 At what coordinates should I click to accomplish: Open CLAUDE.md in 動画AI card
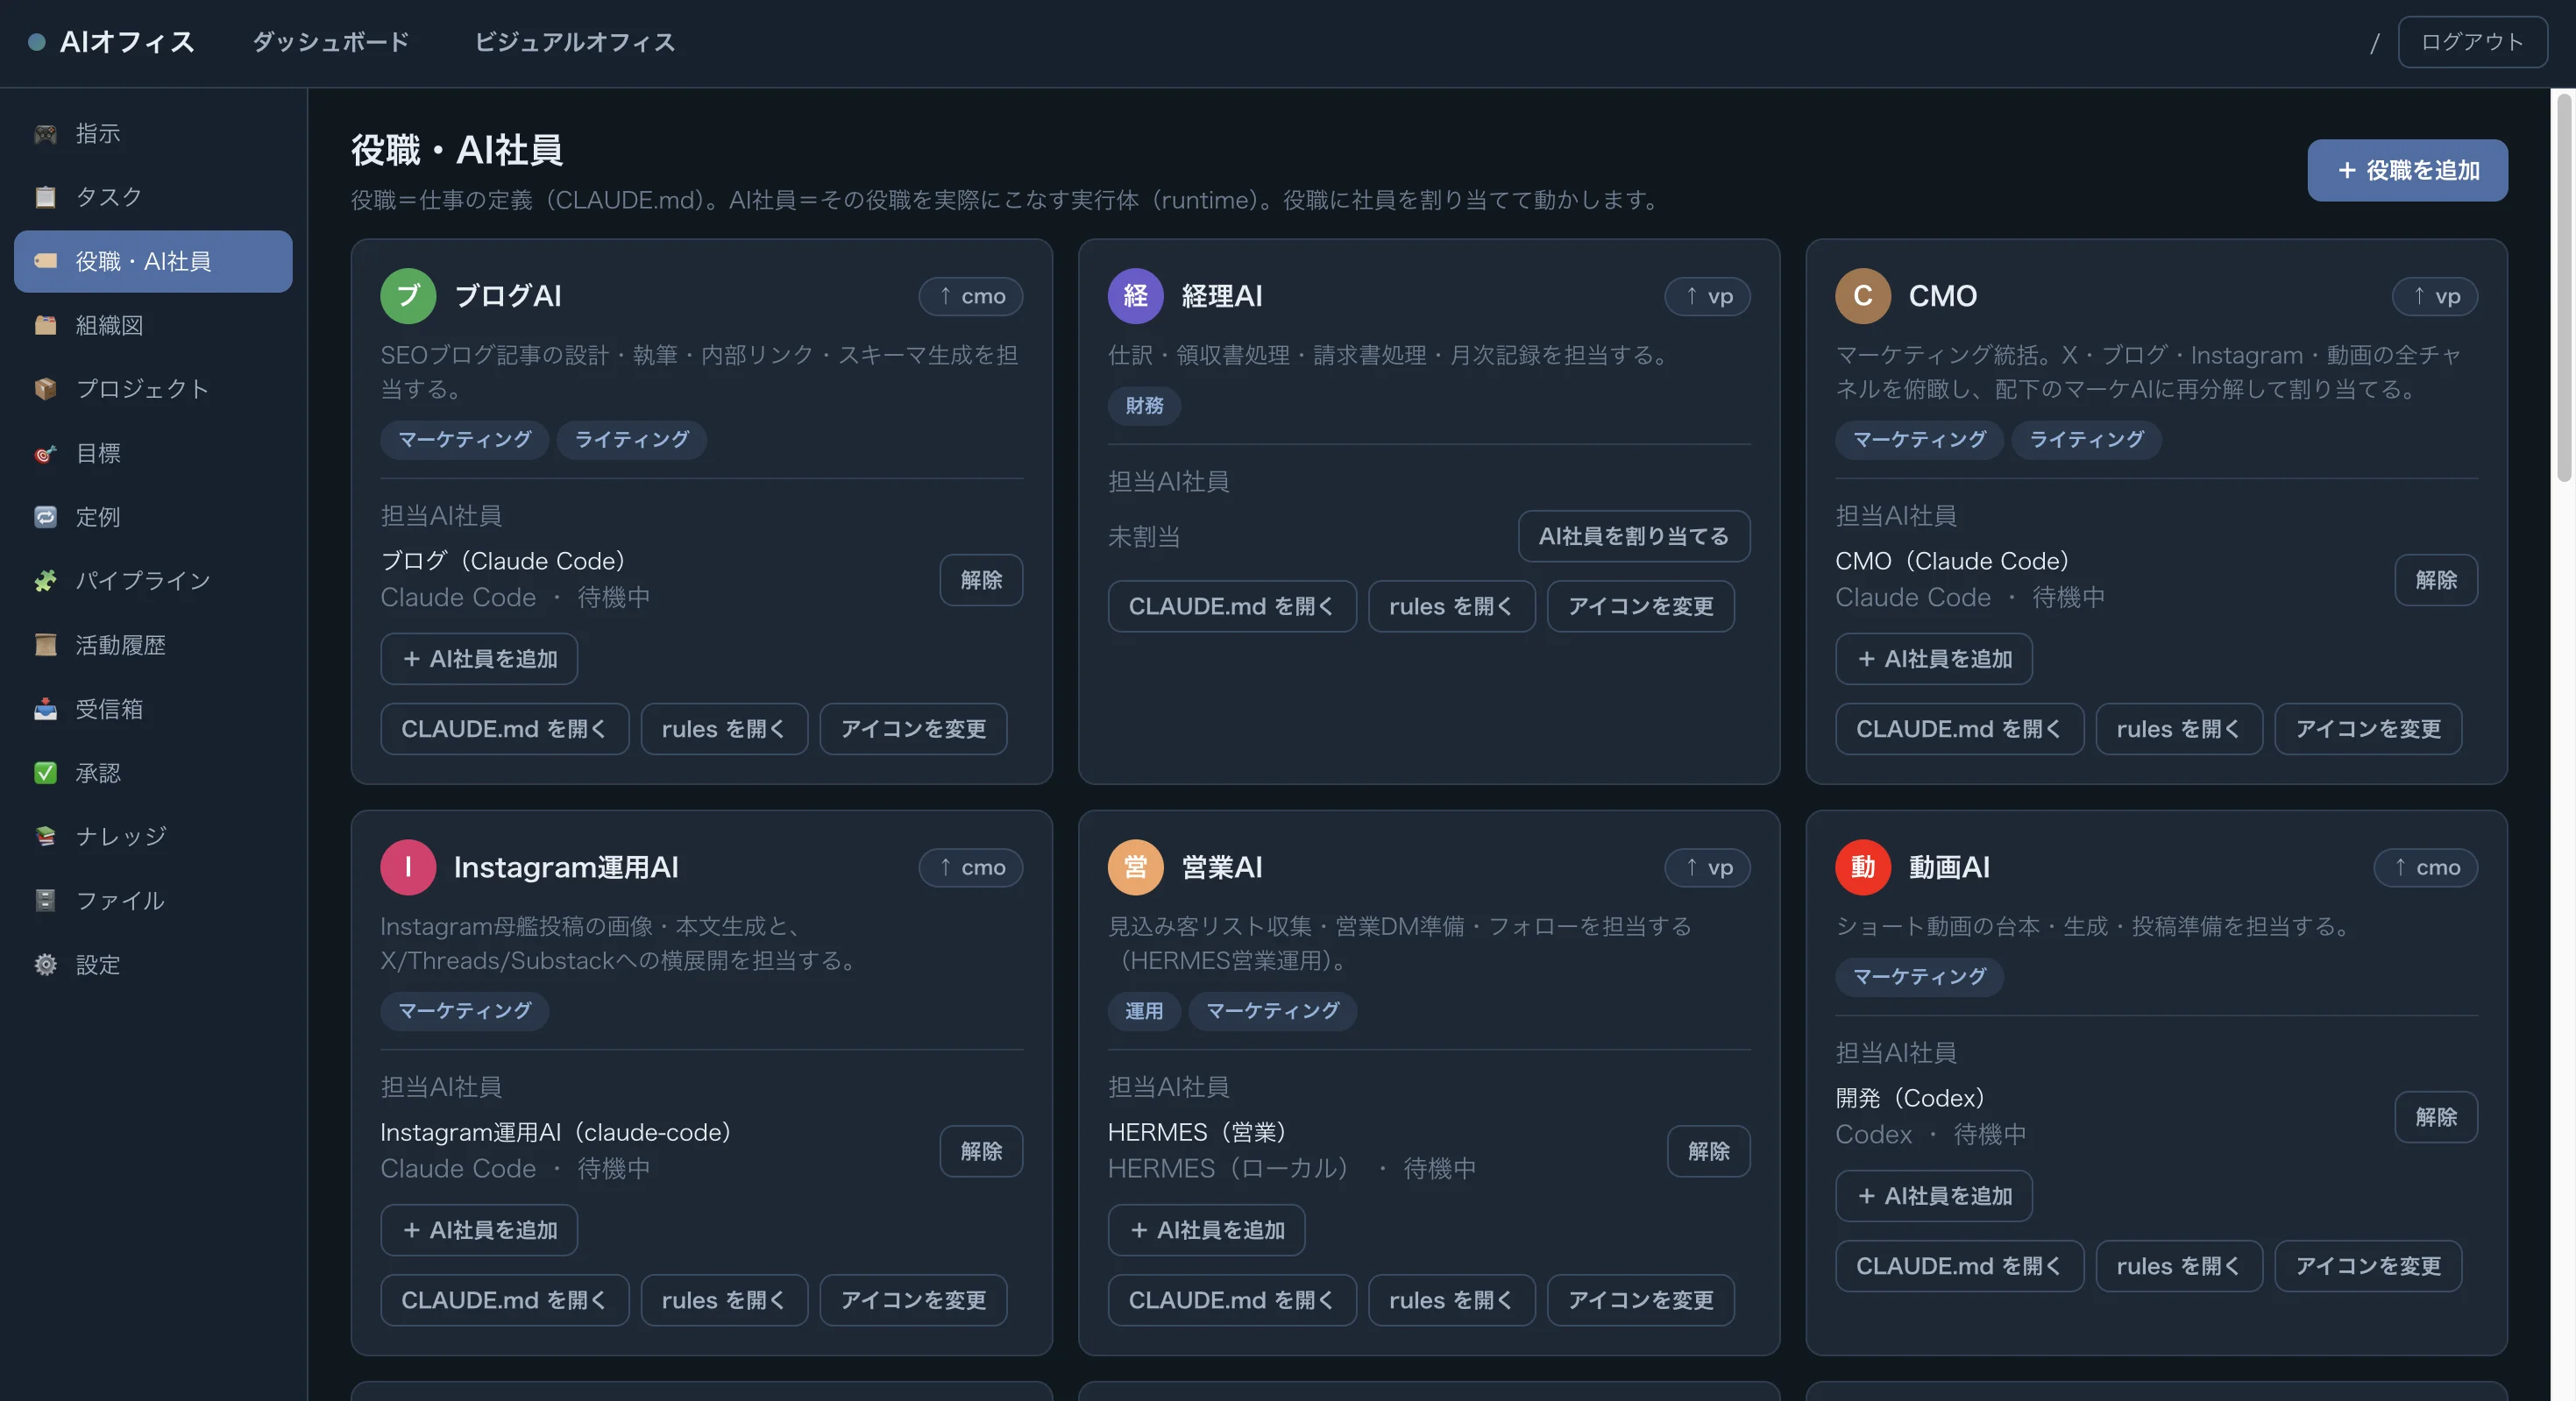[x=1958, y=1267]
